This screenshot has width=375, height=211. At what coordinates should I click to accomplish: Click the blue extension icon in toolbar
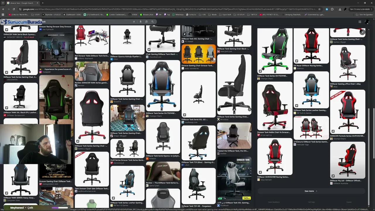[327, 9]
